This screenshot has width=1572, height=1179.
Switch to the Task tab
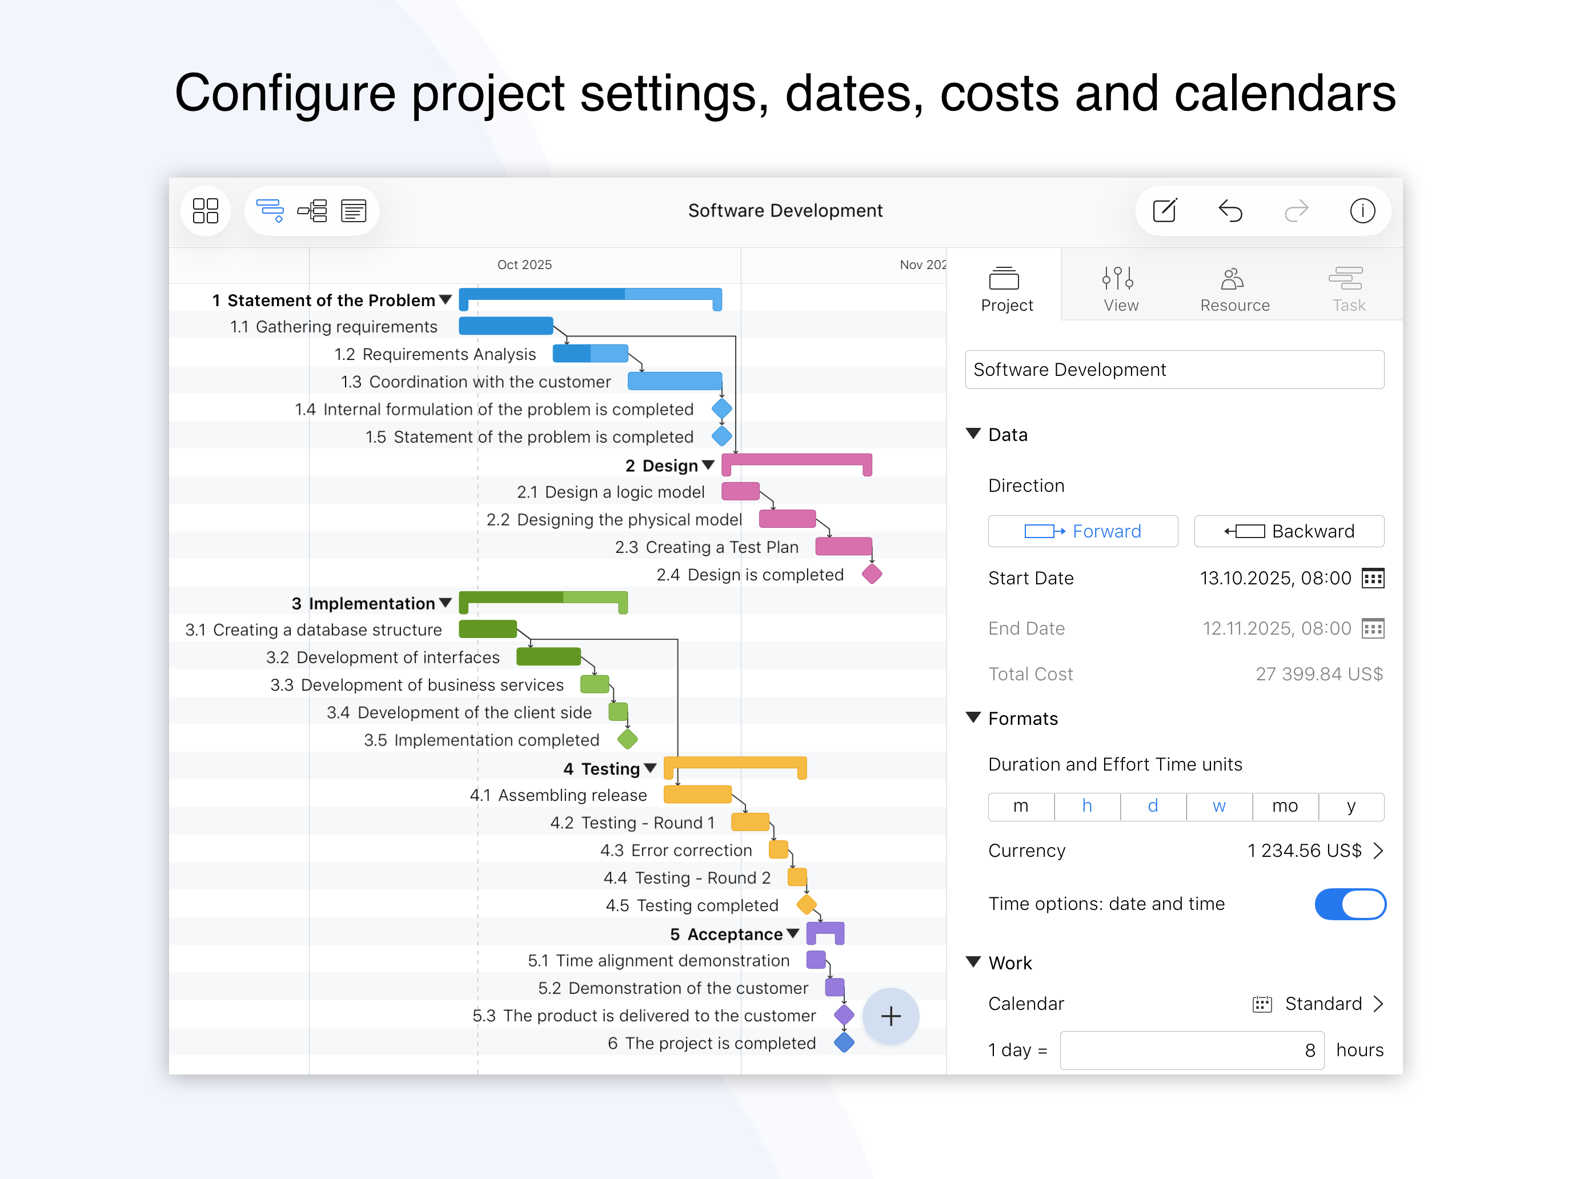tap(1348, 289)
